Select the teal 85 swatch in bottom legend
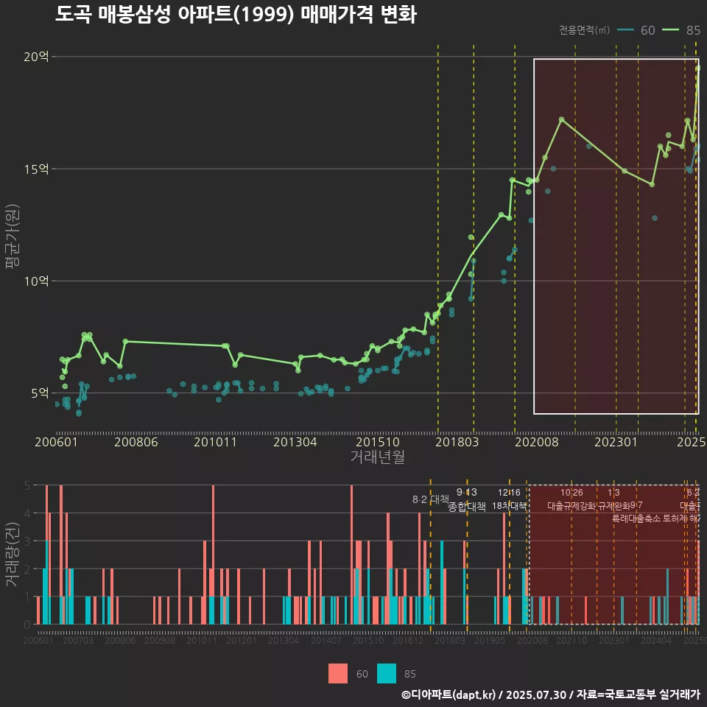The image size is (707, 707). [x=387, y=674]
